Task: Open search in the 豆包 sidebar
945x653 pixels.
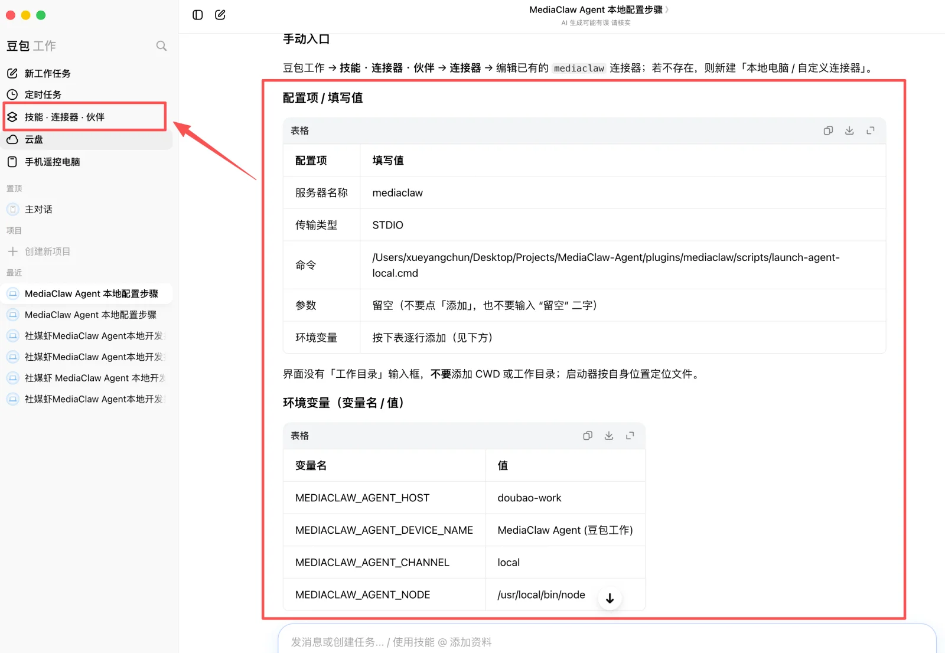Action: (161, 46)
